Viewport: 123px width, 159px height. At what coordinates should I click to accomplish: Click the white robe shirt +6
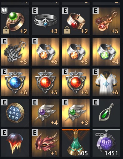click(x=106, y=82)
